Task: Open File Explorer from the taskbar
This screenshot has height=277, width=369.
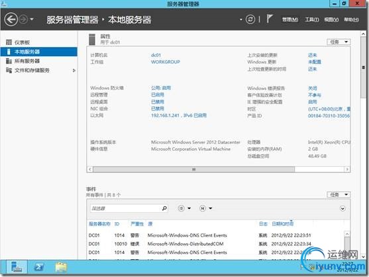Action: point(61,267)
